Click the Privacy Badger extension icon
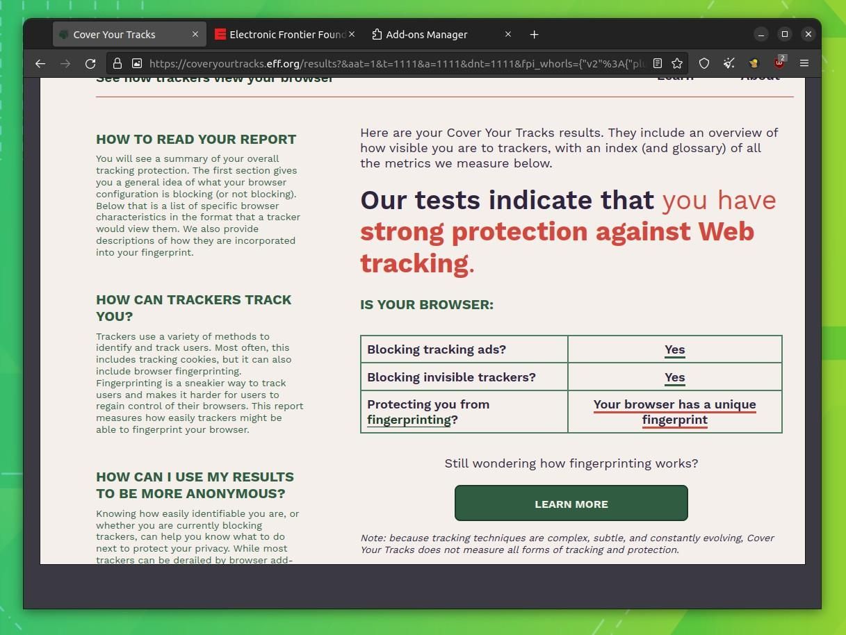 pyautogui.click(x=754, y=63)
